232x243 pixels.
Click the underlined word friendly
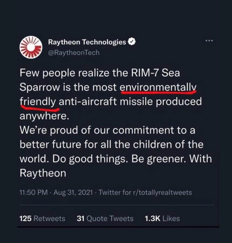click(x=38, y=102)
